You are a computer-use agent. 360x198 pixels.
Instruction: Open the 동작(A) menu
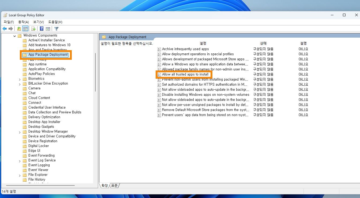point(24,22)
